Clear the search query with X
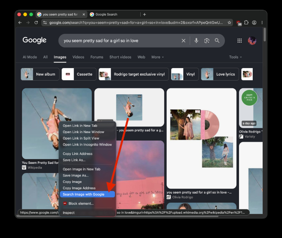The image size is (282, 238). tap(183, 41)
